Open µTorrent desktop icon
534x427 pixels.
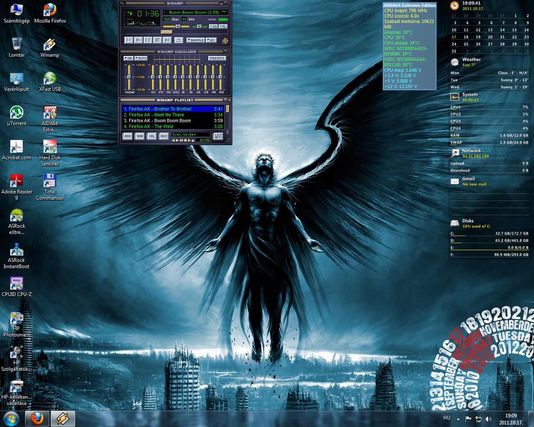[17, 116]
